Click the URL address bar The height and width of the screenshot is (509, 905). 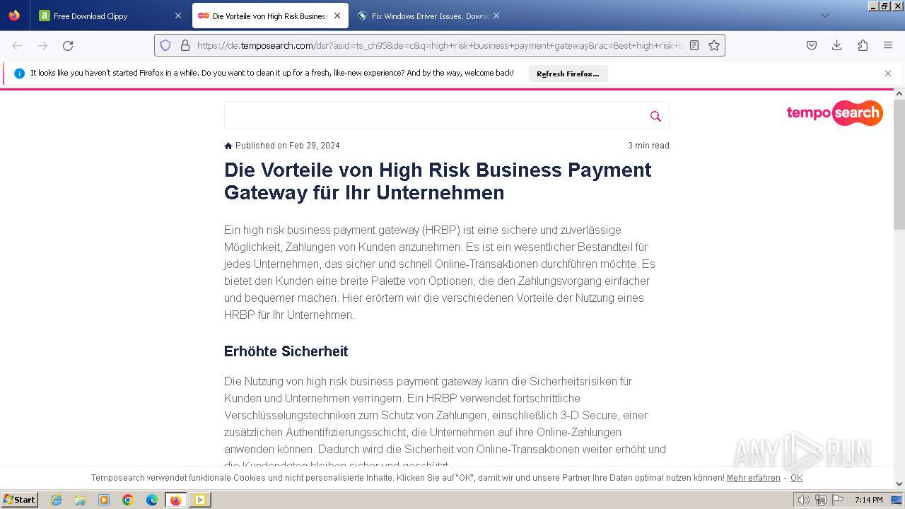pyautogui.click(x=438, y=45)
